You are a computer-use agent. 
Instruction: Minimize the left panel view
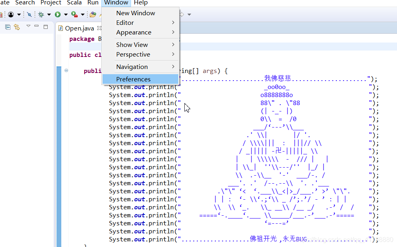point(36,26)
